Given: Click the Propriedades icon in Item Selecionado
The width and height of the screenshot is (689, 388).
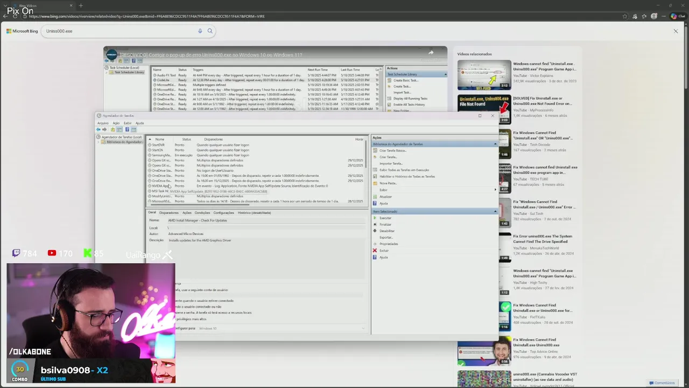Looking at the screenshot, I should point(375,244).
